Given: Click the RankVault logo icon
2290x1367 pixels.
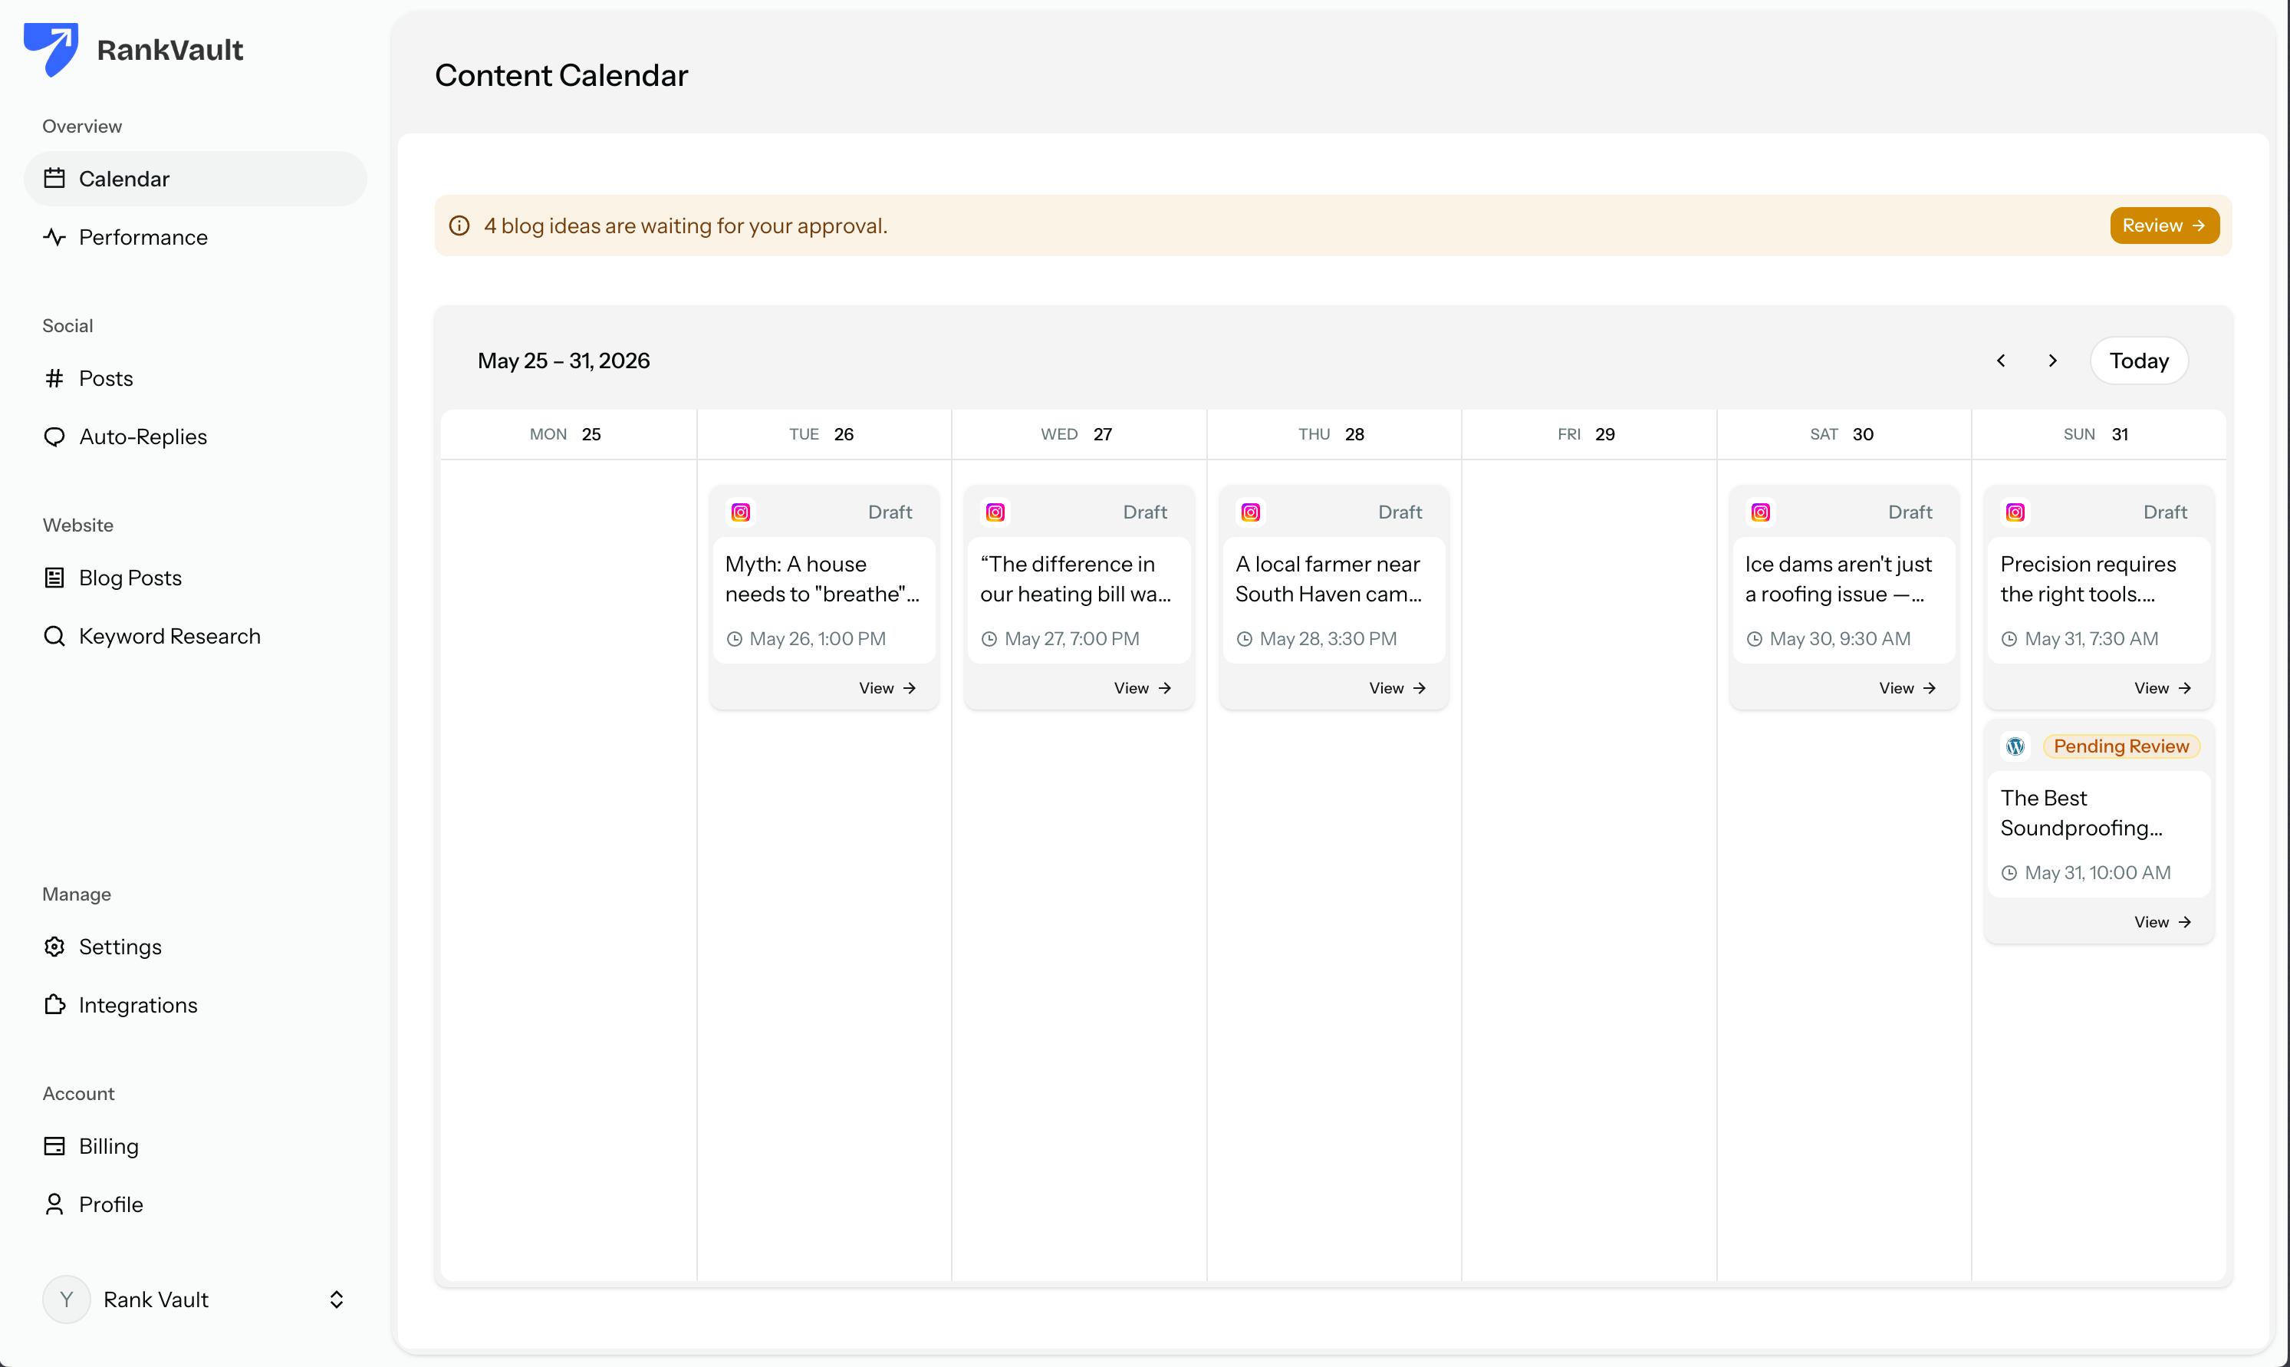Looking at the screenshot, I should pyautogui.click(x=51, y=49).
